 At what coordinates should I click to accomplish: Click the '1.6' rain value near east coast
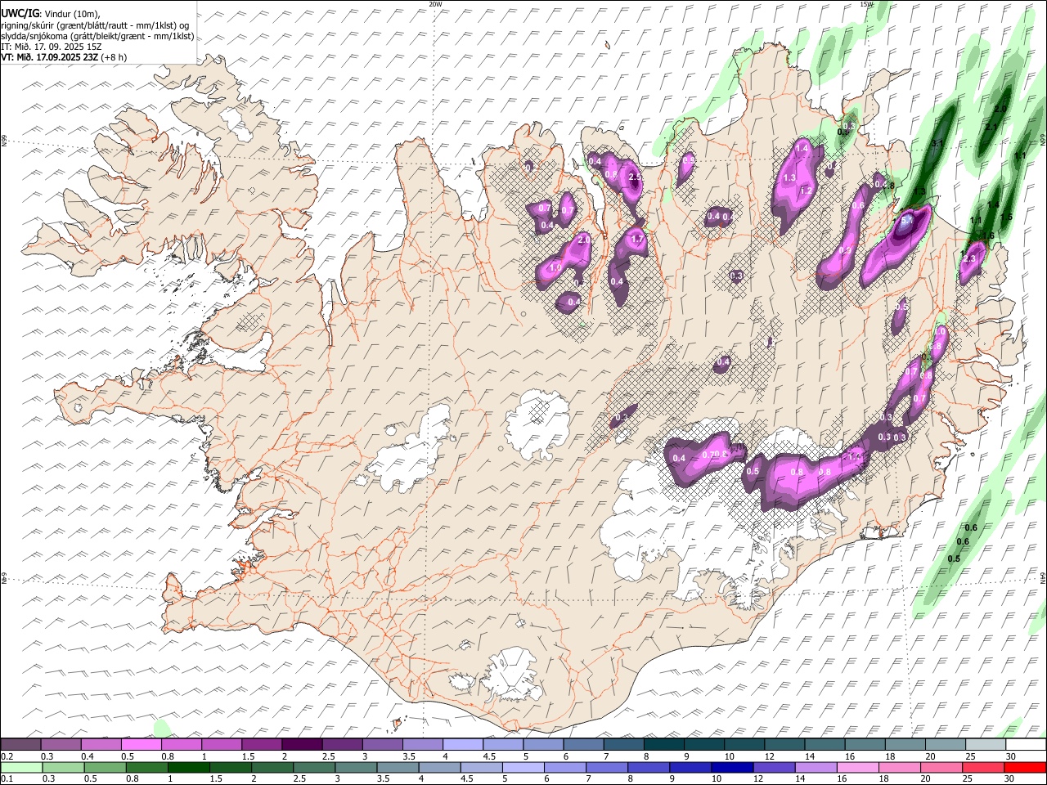(988, 236)
